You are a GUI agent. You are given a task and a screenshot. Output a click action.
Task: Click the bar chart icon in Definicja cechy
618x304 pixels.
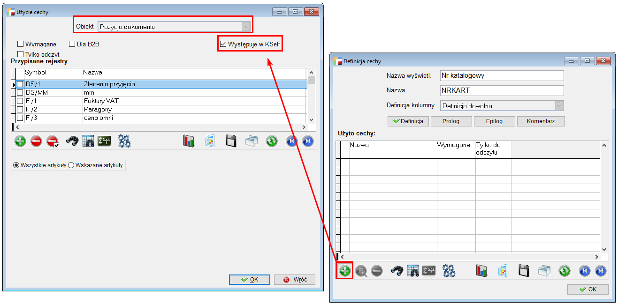(x=481, y=270)
